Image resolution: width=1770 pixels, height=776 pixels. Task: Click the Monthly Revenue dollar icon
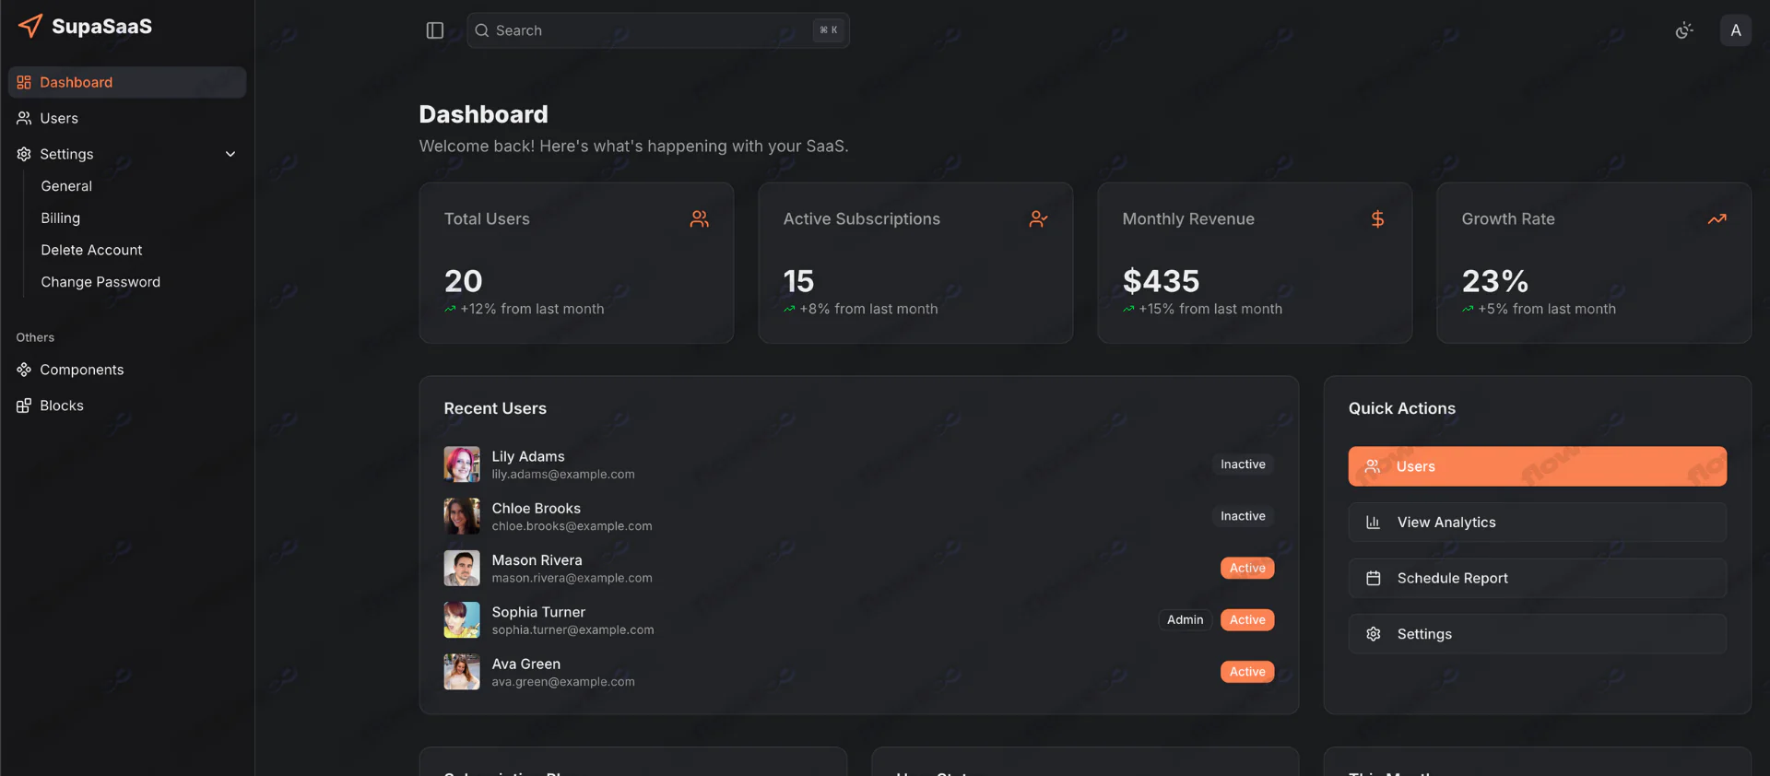(1377, 218)
